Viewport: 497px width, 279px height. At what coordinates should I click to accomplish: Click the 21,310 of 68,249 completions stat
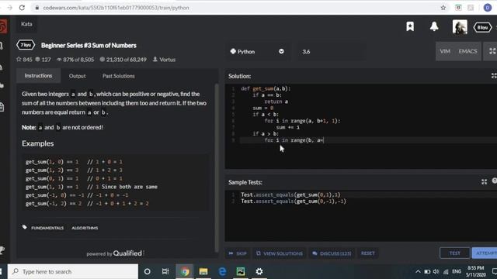click(123, 60)
